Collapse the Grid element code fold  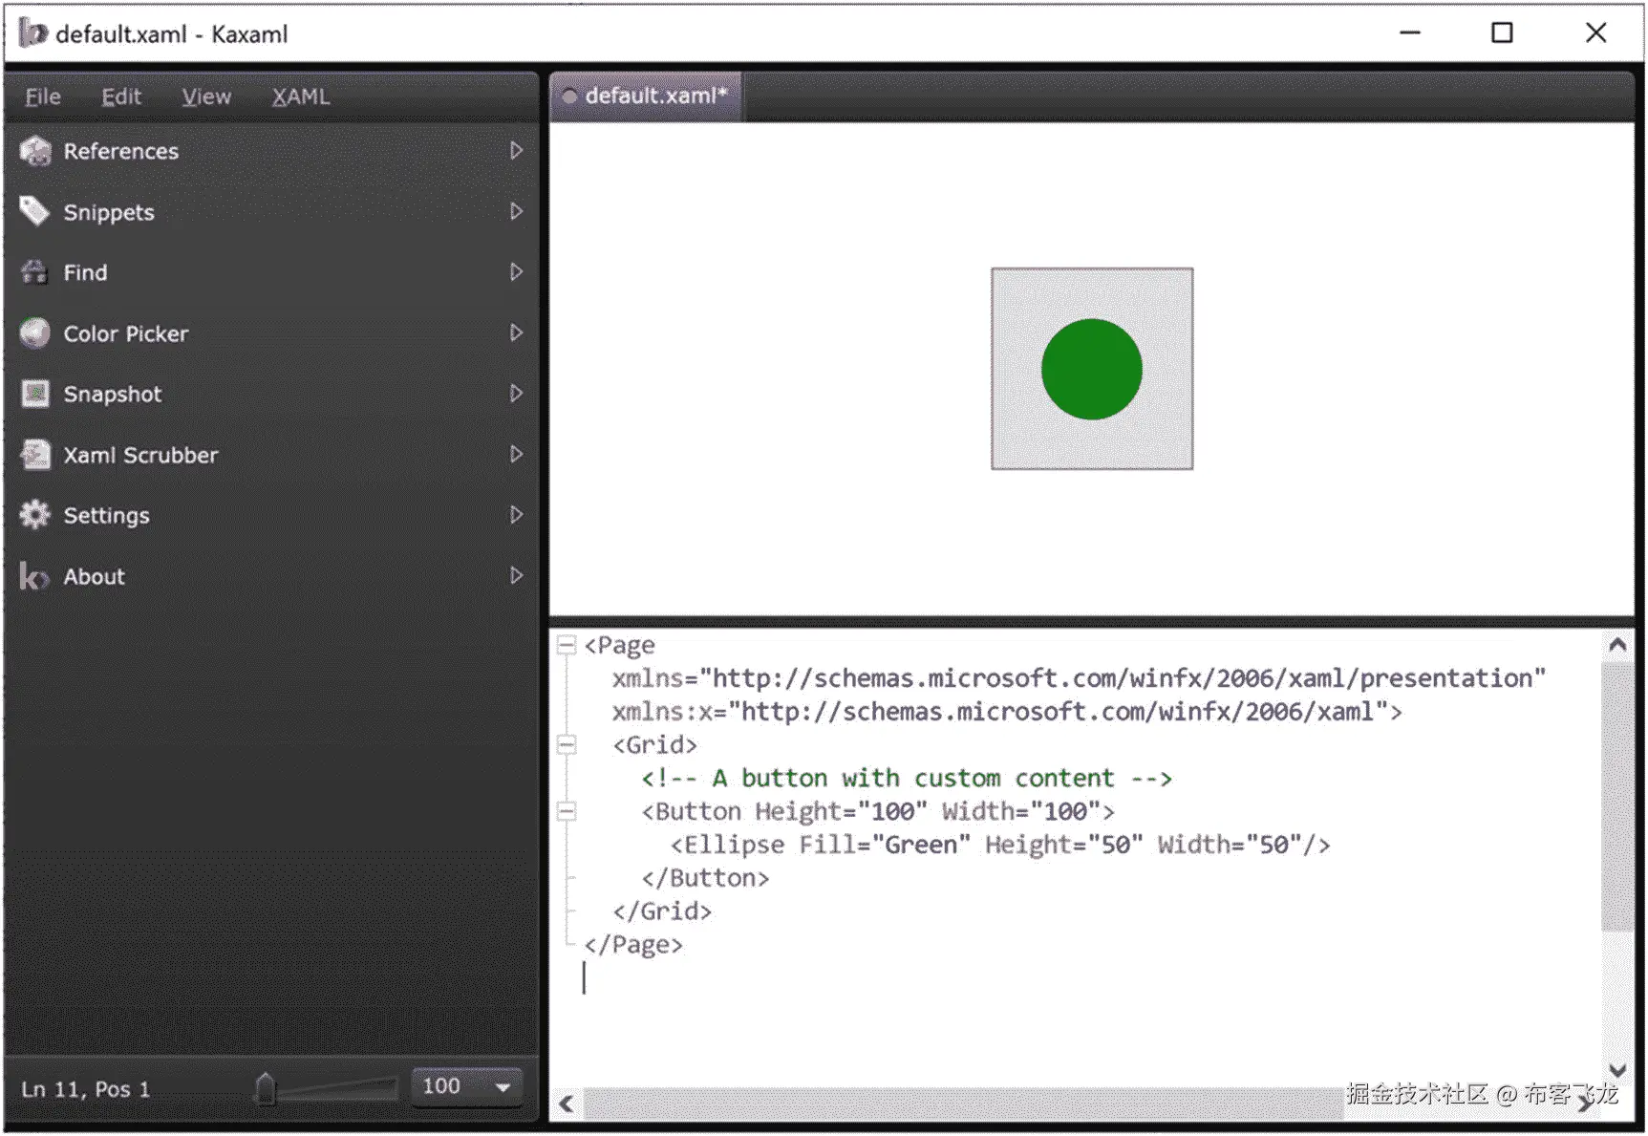(567, 744)
